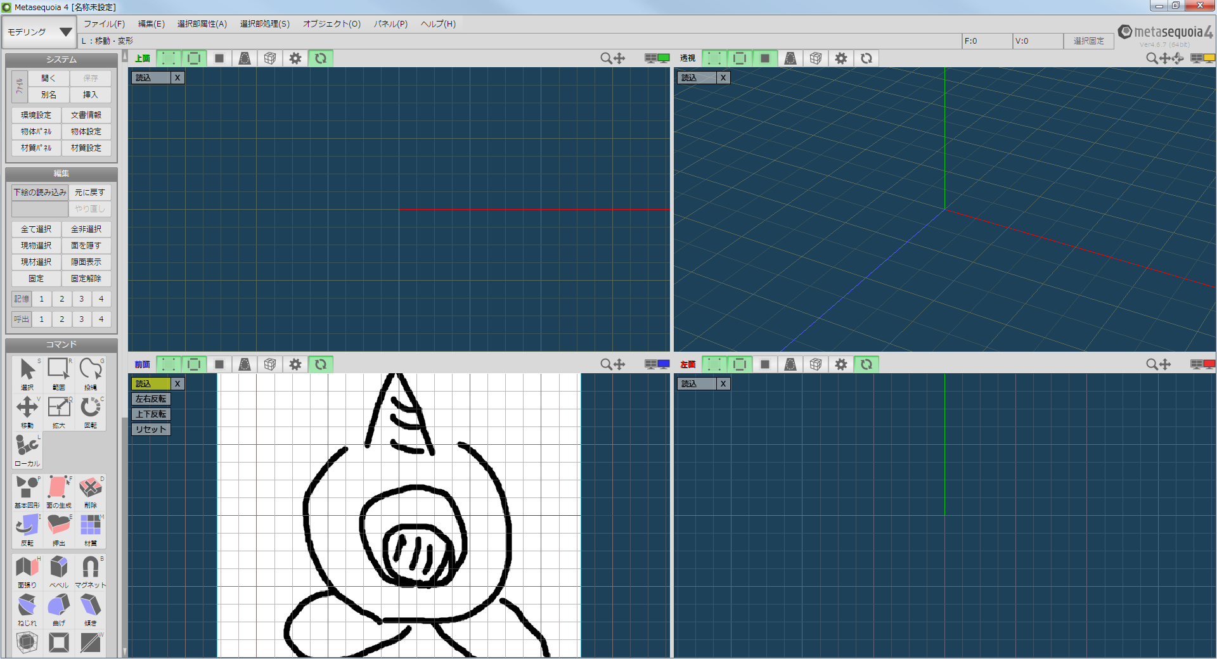Open the ファイル(F) menu
Viewport: 1217px width, 659px height.
(105, 24)
